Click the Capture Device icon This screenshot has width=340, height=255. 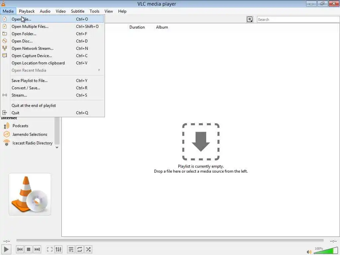pyautogui.click(x=5, y=55)
